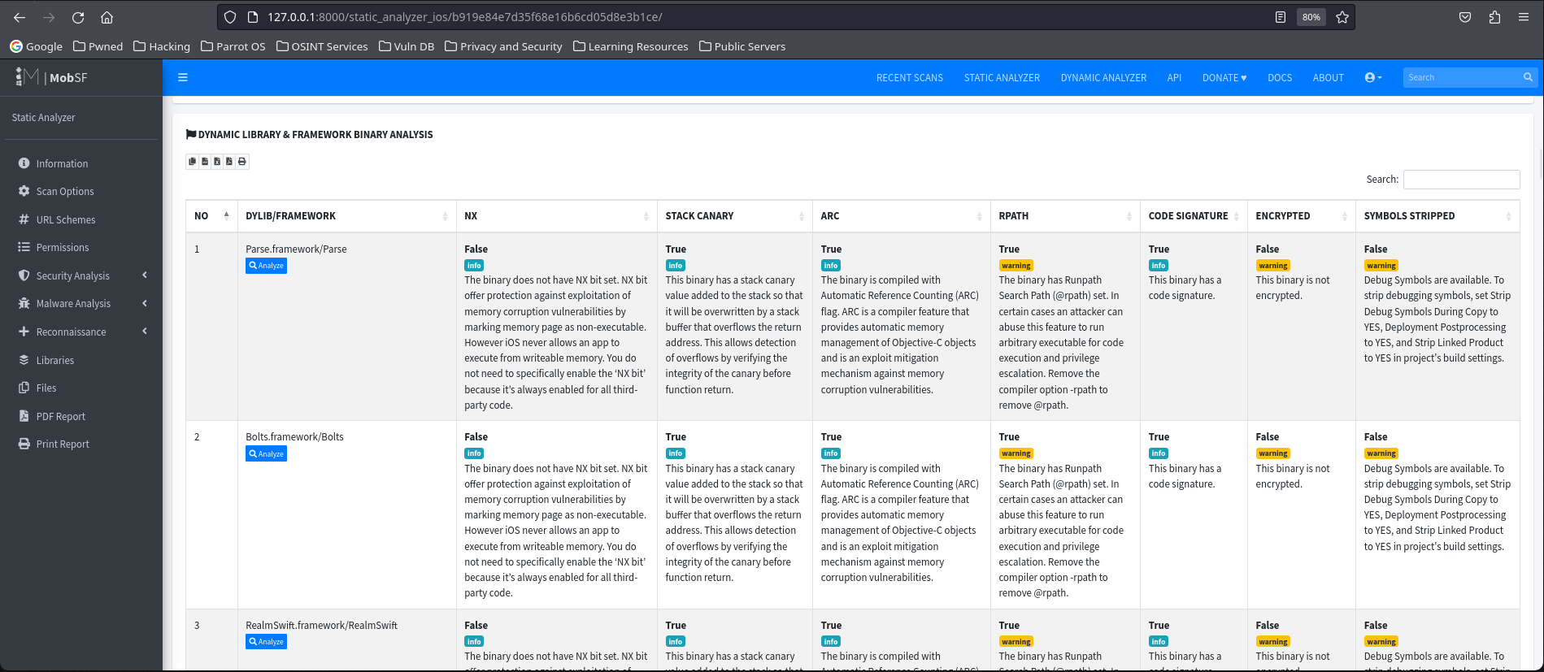This screenshot has height=672, width=1544.
Task: Click the navbar Search box
Action: [x=1462, y=78]
